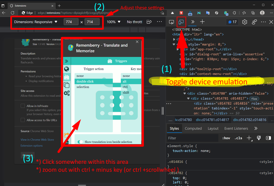This screenshot has width=274, height=186.
Task: Open the DevTools feedback icon
Action: [x=254, y=22]
